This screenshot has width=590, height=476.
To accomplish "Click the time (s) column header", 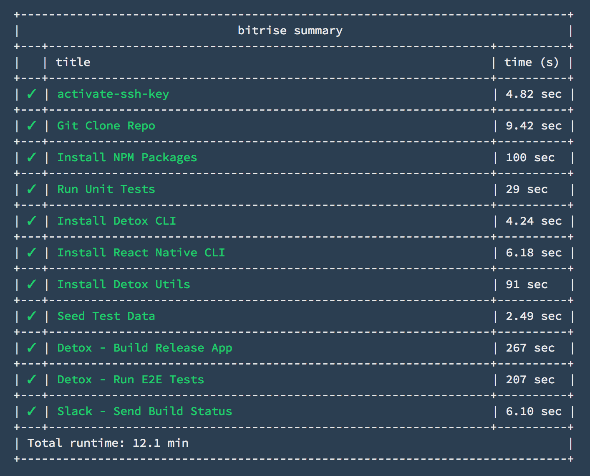I will 531,62.
